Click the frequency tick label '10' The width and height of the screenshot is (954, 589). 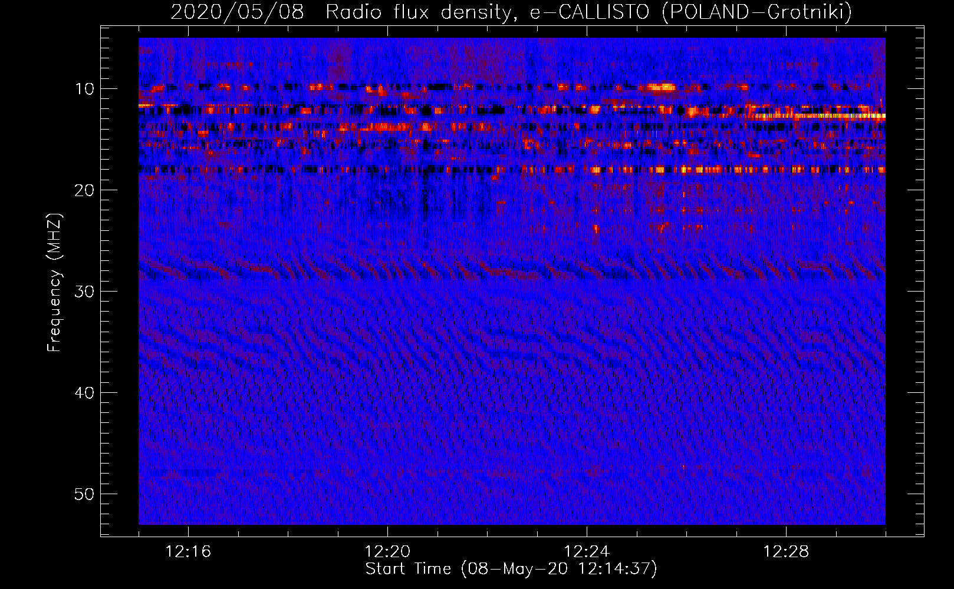85,89
